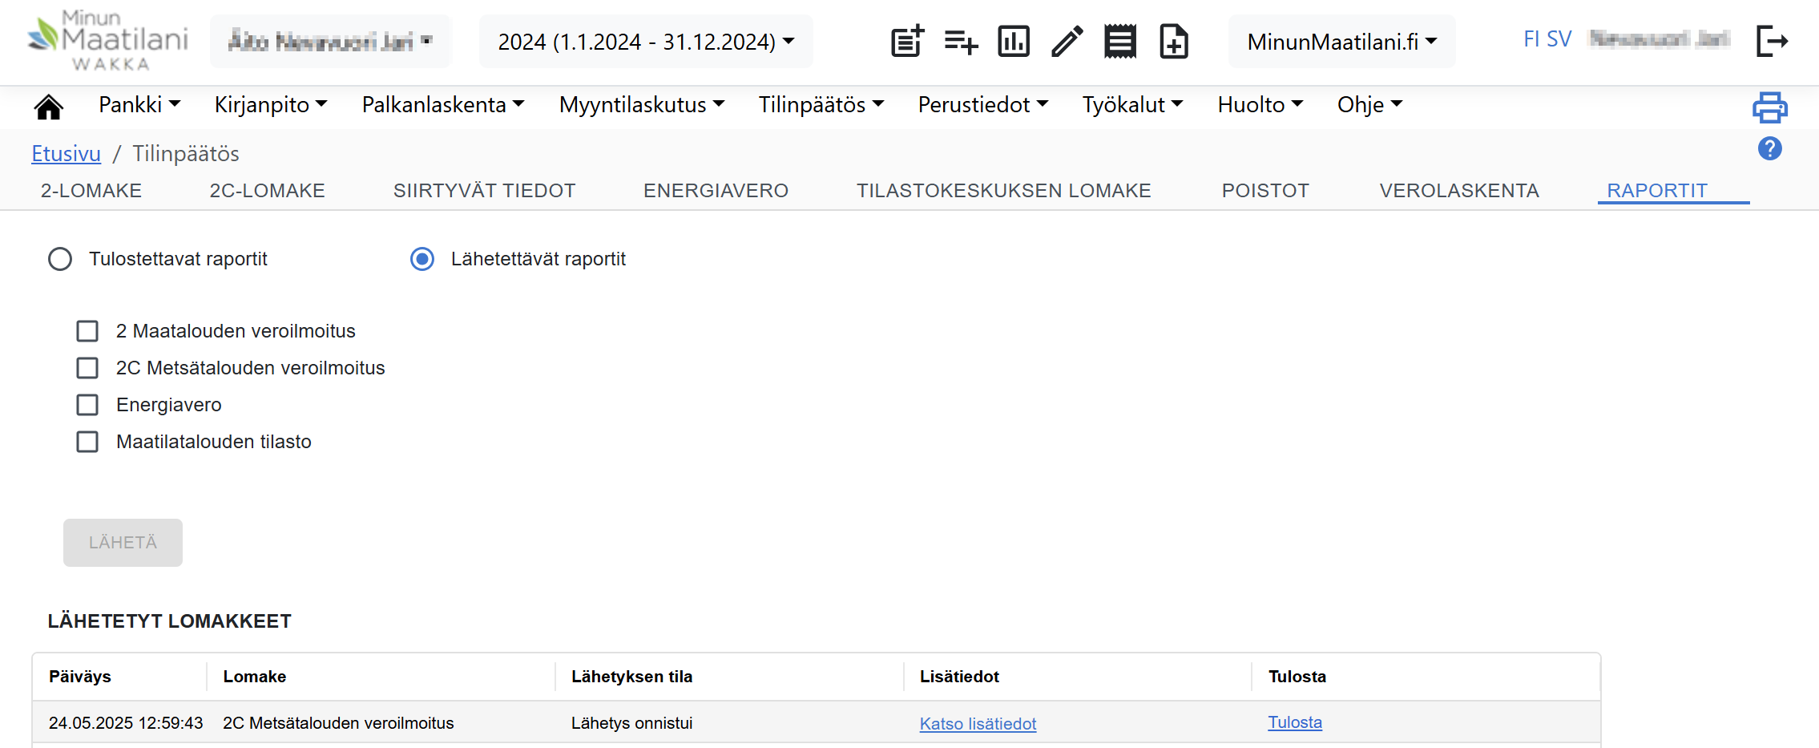This screenshot has width=1819, height=748.
Task: Open help with the question mark icon
Action: coord(1770,148)
